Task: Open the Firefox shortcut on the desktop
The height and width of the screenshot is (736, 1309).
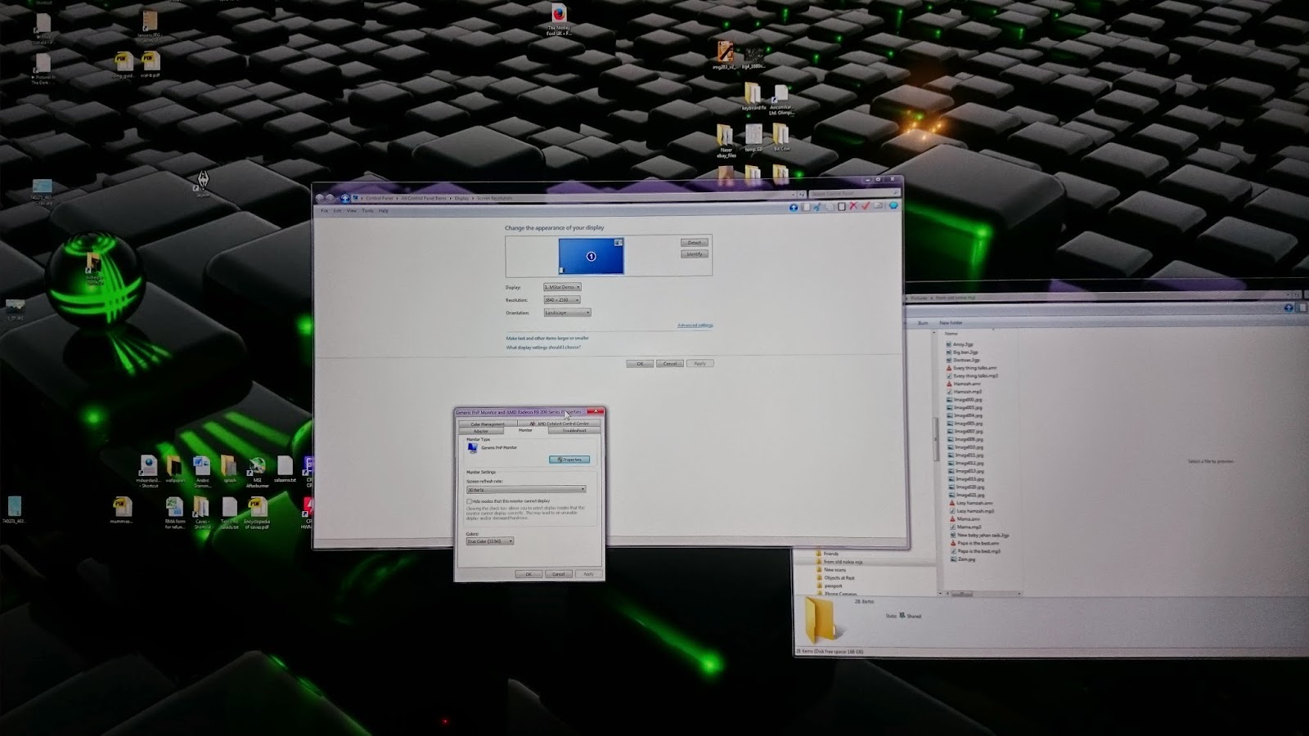Action: (559, 19)
